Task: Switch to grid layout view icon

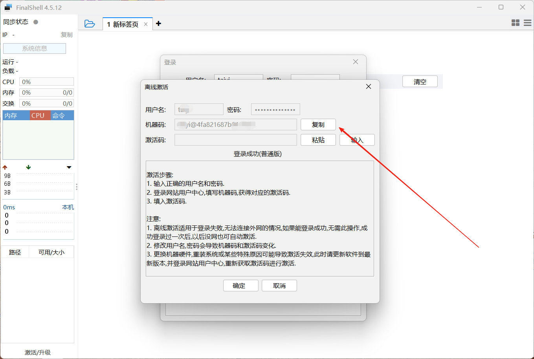Action: pos(516,23)
